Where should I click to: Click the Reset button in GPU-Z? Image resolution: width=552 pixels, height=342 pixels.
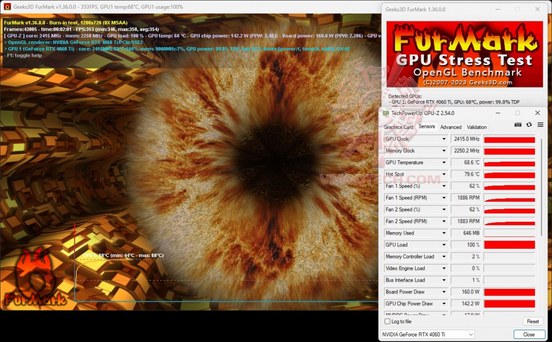point(533,321)
